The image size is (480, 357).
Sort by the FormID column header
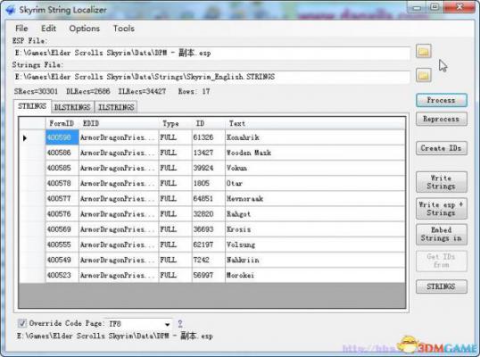tap(62, 123)
